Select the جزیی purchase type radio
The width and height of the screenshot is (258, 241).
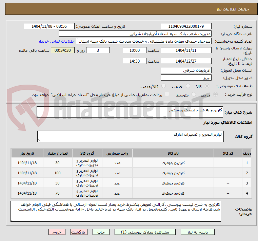pos(215,94)
